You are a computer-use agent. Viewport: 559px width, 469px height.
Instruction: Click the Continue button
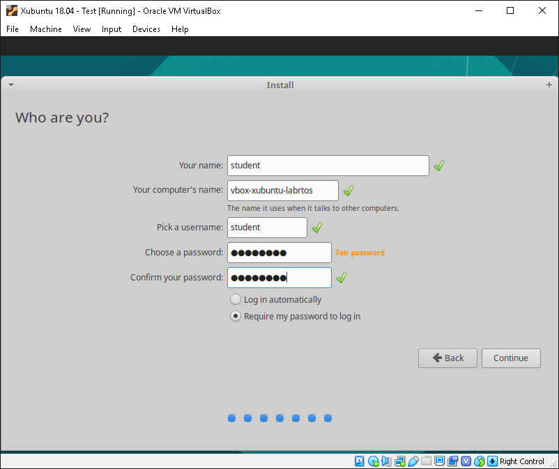tap(511, 358)
